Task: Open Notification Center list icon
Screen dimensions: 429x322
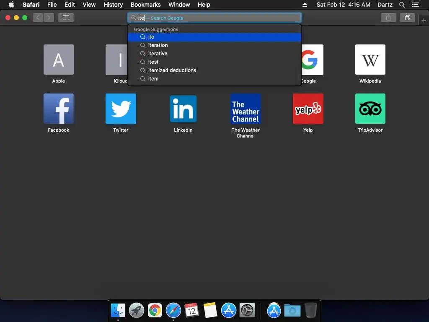Action: (416, 5)
